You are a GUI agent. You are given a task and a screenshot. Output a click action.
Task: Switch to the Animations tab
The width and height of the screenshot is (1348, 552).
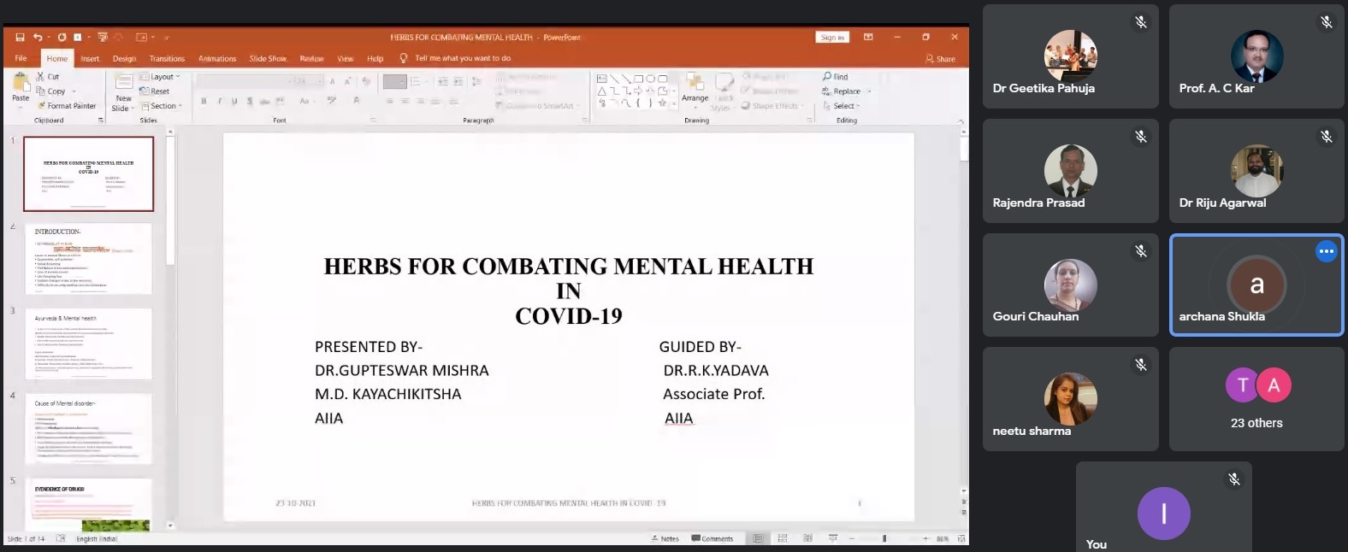tap(217, 58)
